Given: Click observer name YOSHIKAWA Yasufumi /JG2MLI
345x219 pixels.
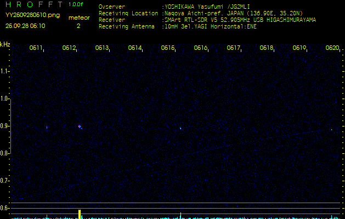Looking at the screenshot, I should 207,7.
